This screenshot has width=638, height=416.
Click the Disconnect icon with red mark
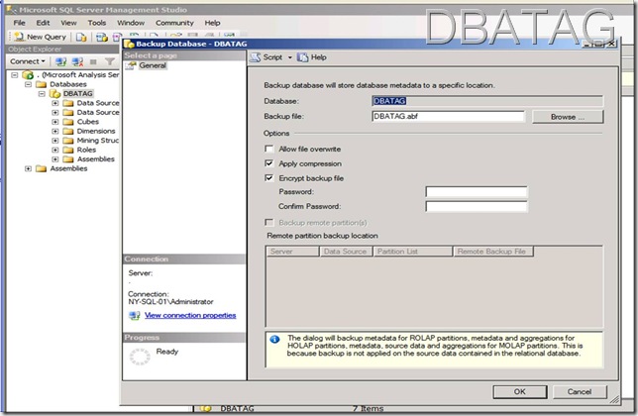pyautogui.click(x=77, y=61)
